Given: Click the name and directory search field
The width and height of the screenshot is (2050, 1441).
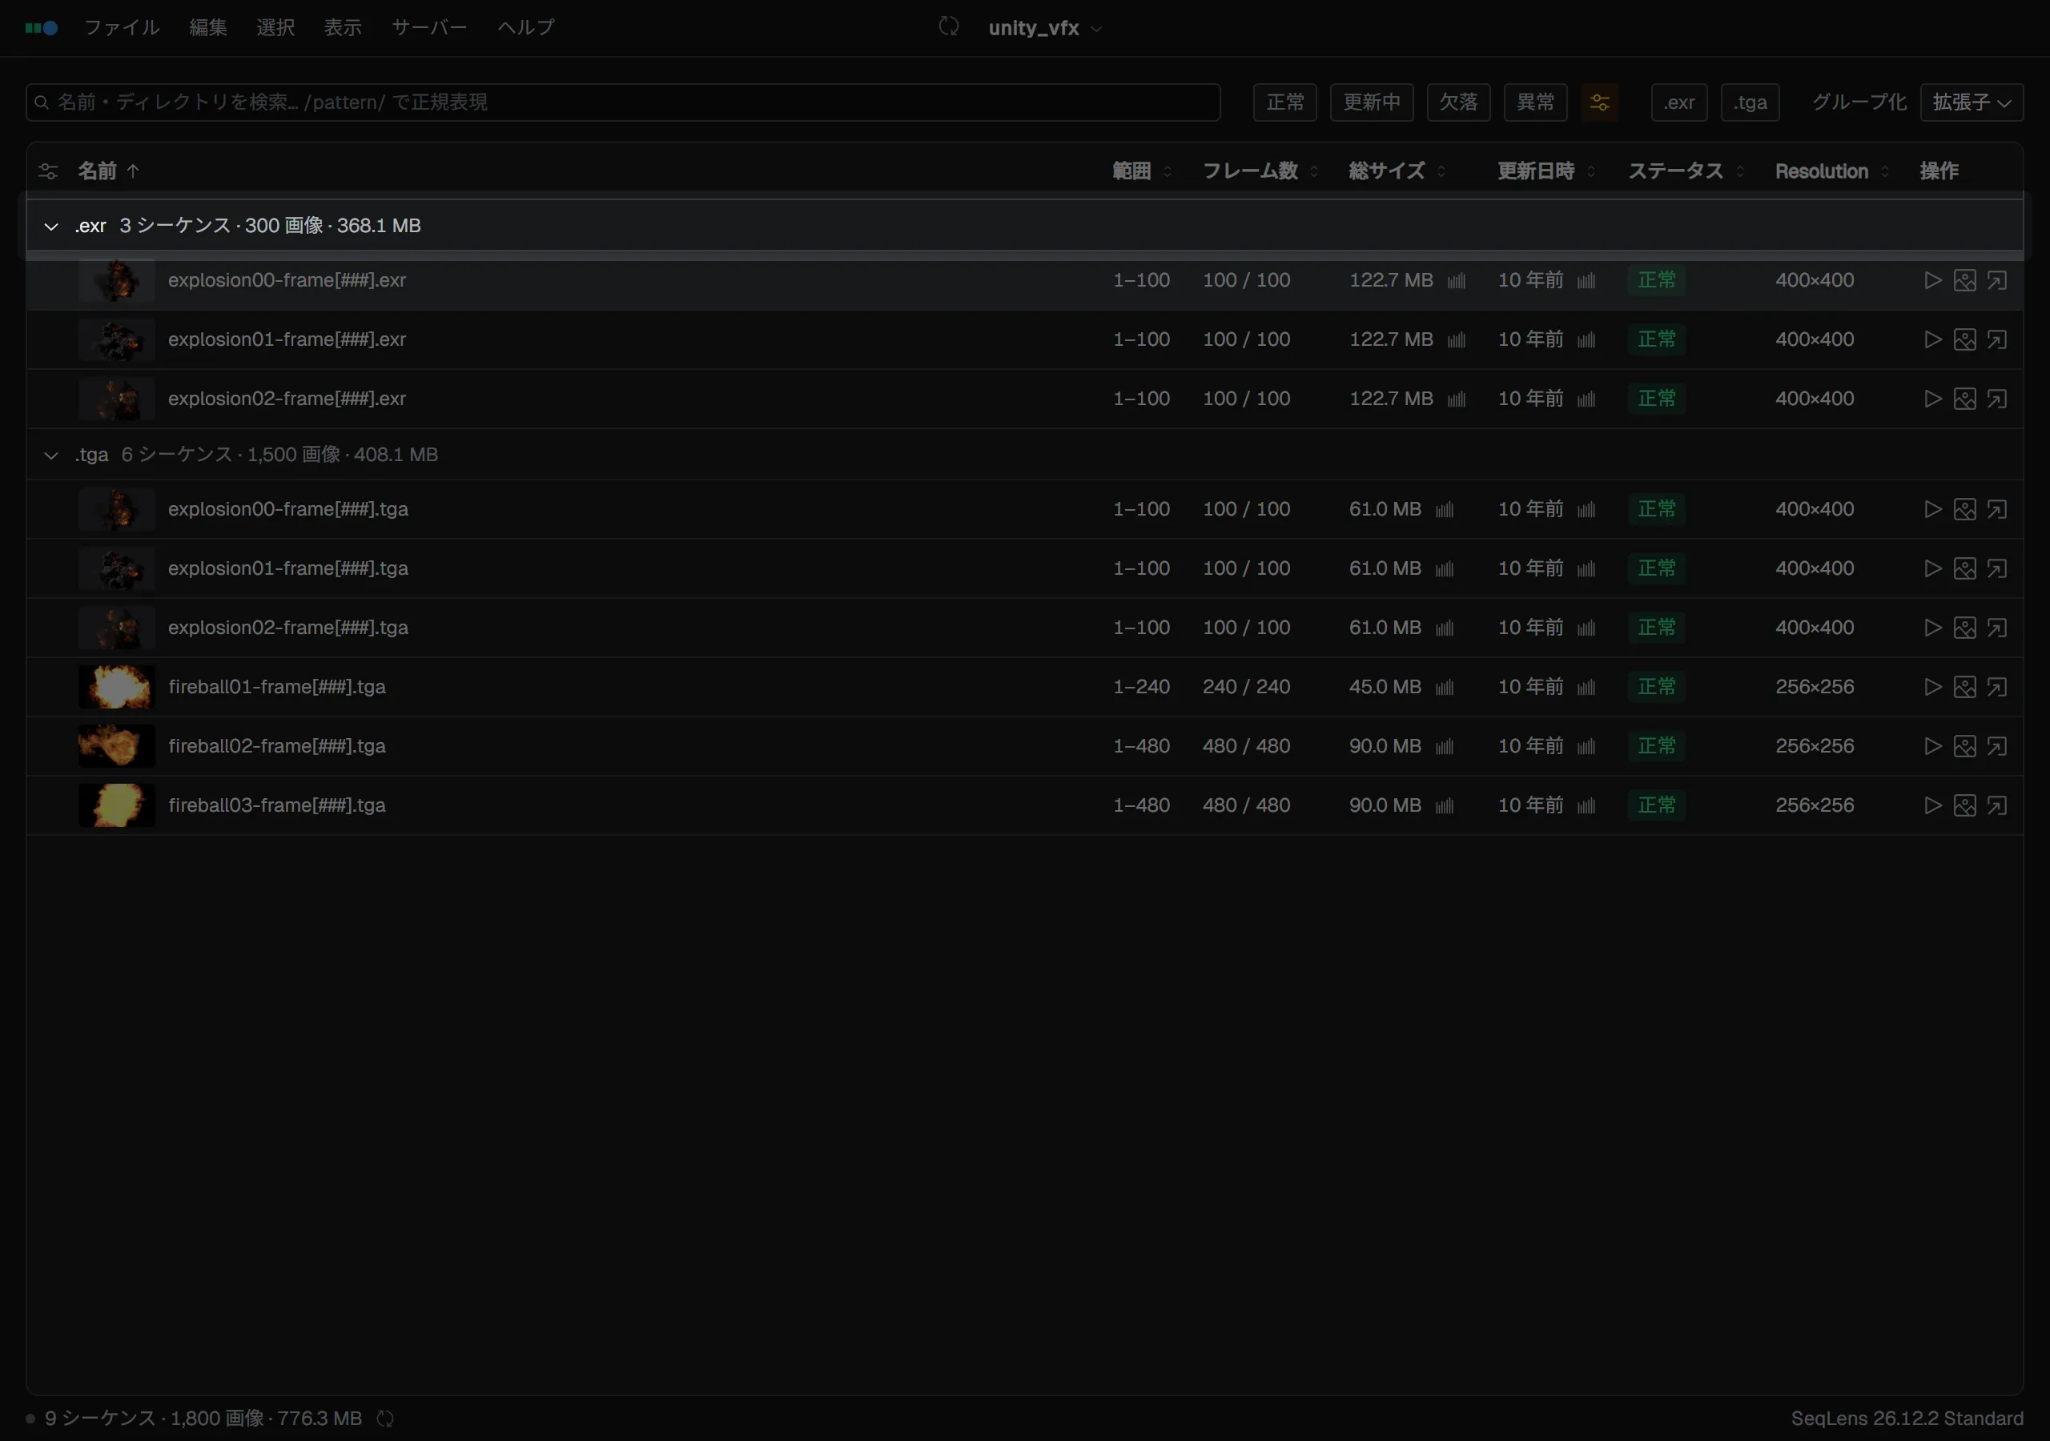Looking at the screenshot, I should [623, 102].
